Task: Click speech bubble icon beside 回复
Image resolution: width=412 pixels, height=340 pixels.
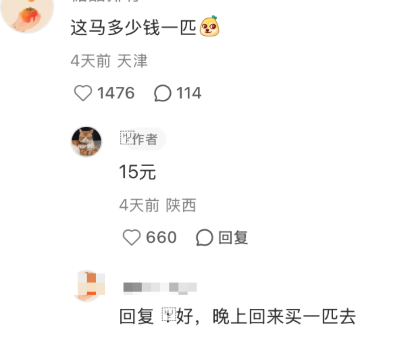Action: (205, 237)
